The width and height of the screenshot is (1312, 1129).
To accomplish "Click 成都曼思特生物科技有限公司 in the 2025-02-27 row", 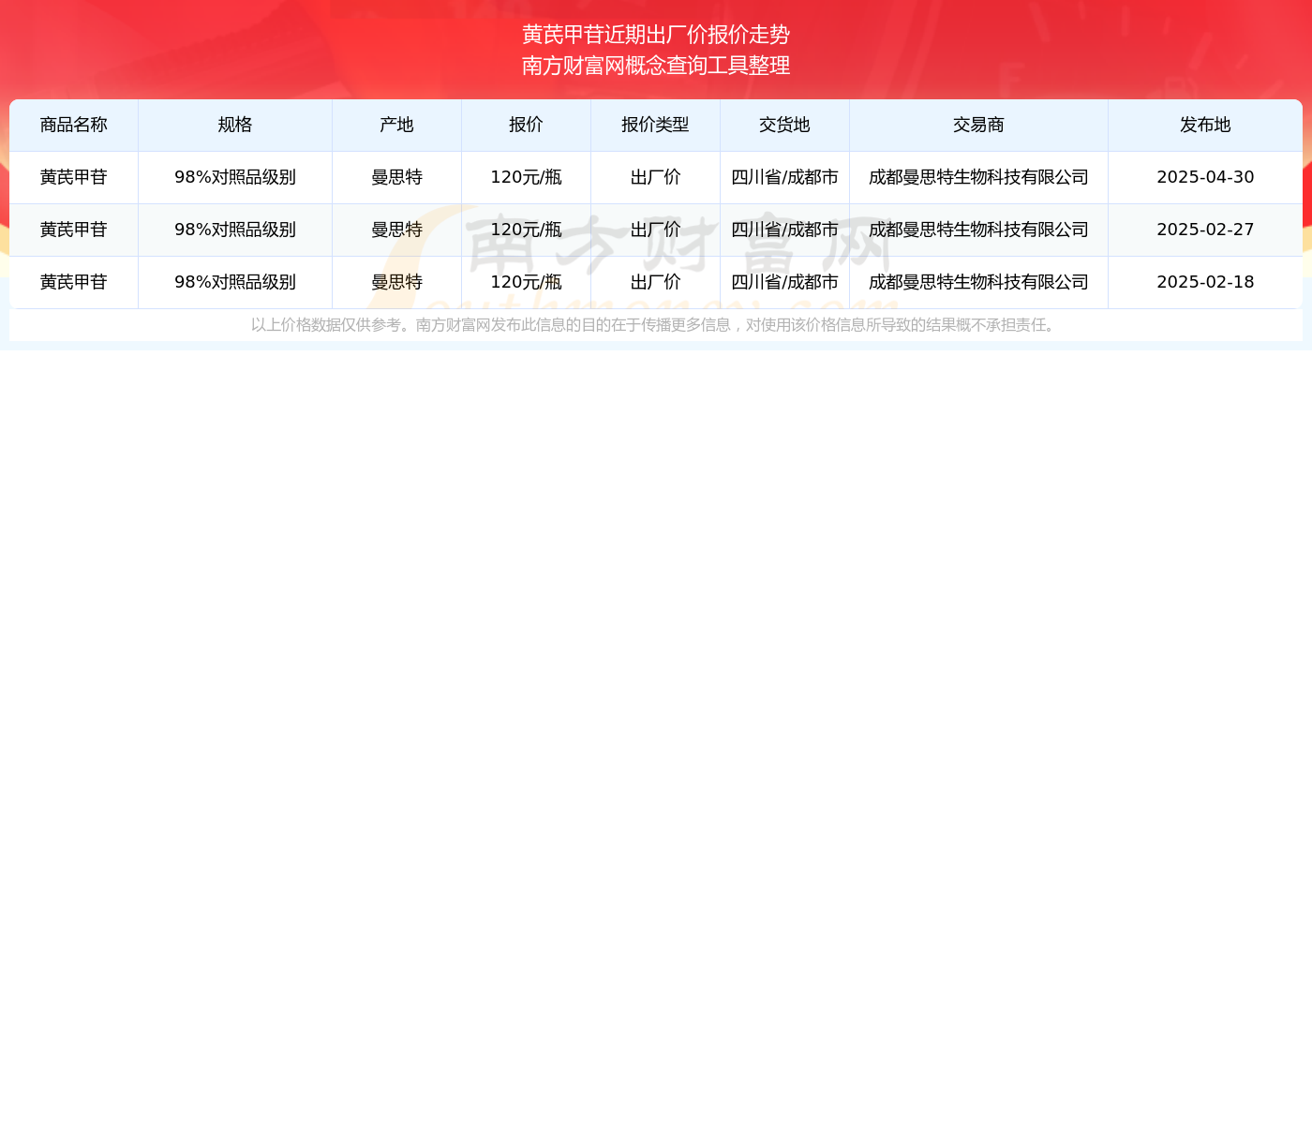I will 979,230.
